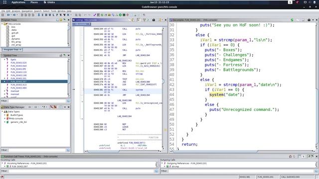Click the green flag icon in Symbol Tree header
The height and width of the screenshot is (179, 319).
click(64, 55)
